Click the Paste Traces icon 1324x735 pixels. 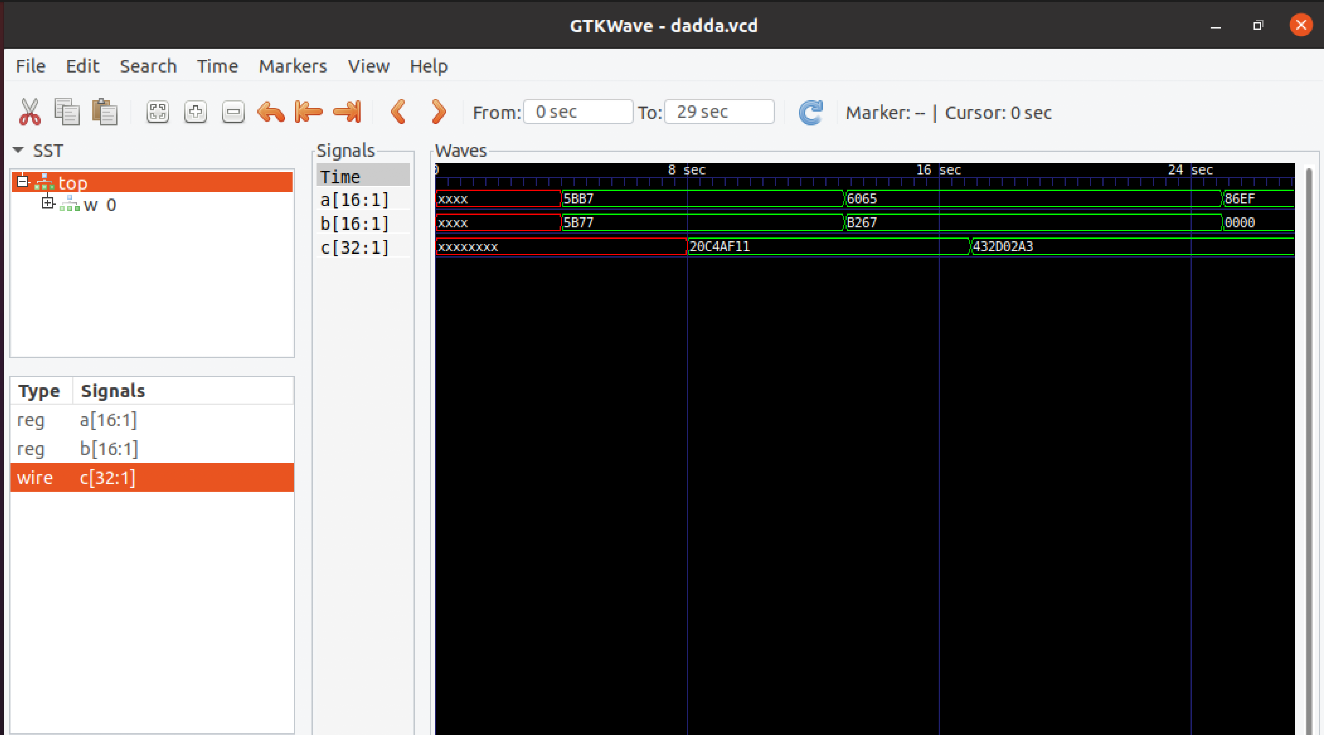click(x=105, y=112)
